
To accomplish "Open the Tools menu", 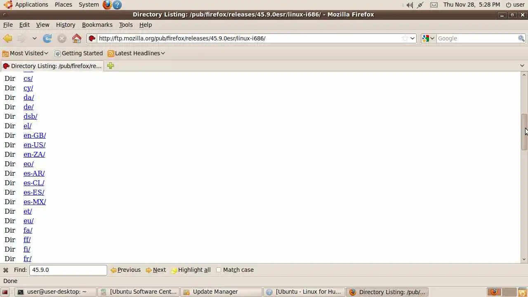I will tap(126, 25).
